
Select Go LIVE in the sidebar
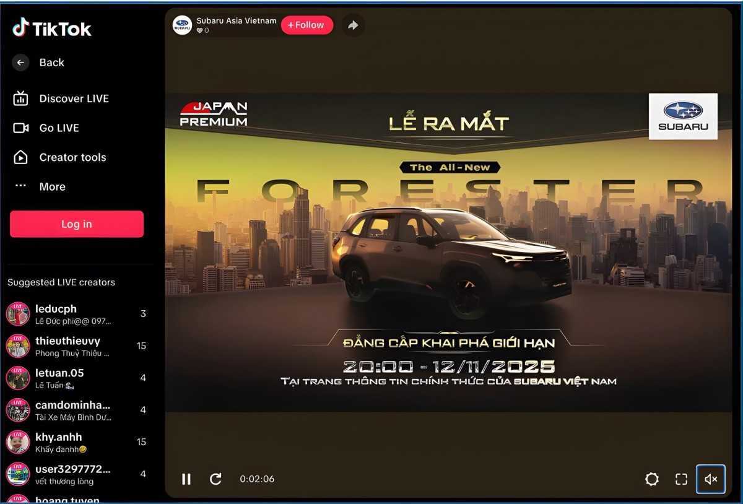pos(59,128)
